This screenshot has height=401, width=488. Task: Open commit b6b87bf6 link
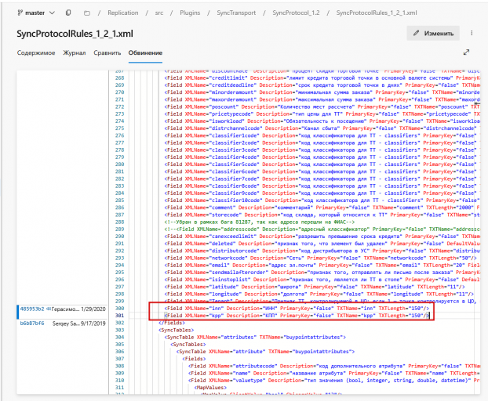click(32, 323)
